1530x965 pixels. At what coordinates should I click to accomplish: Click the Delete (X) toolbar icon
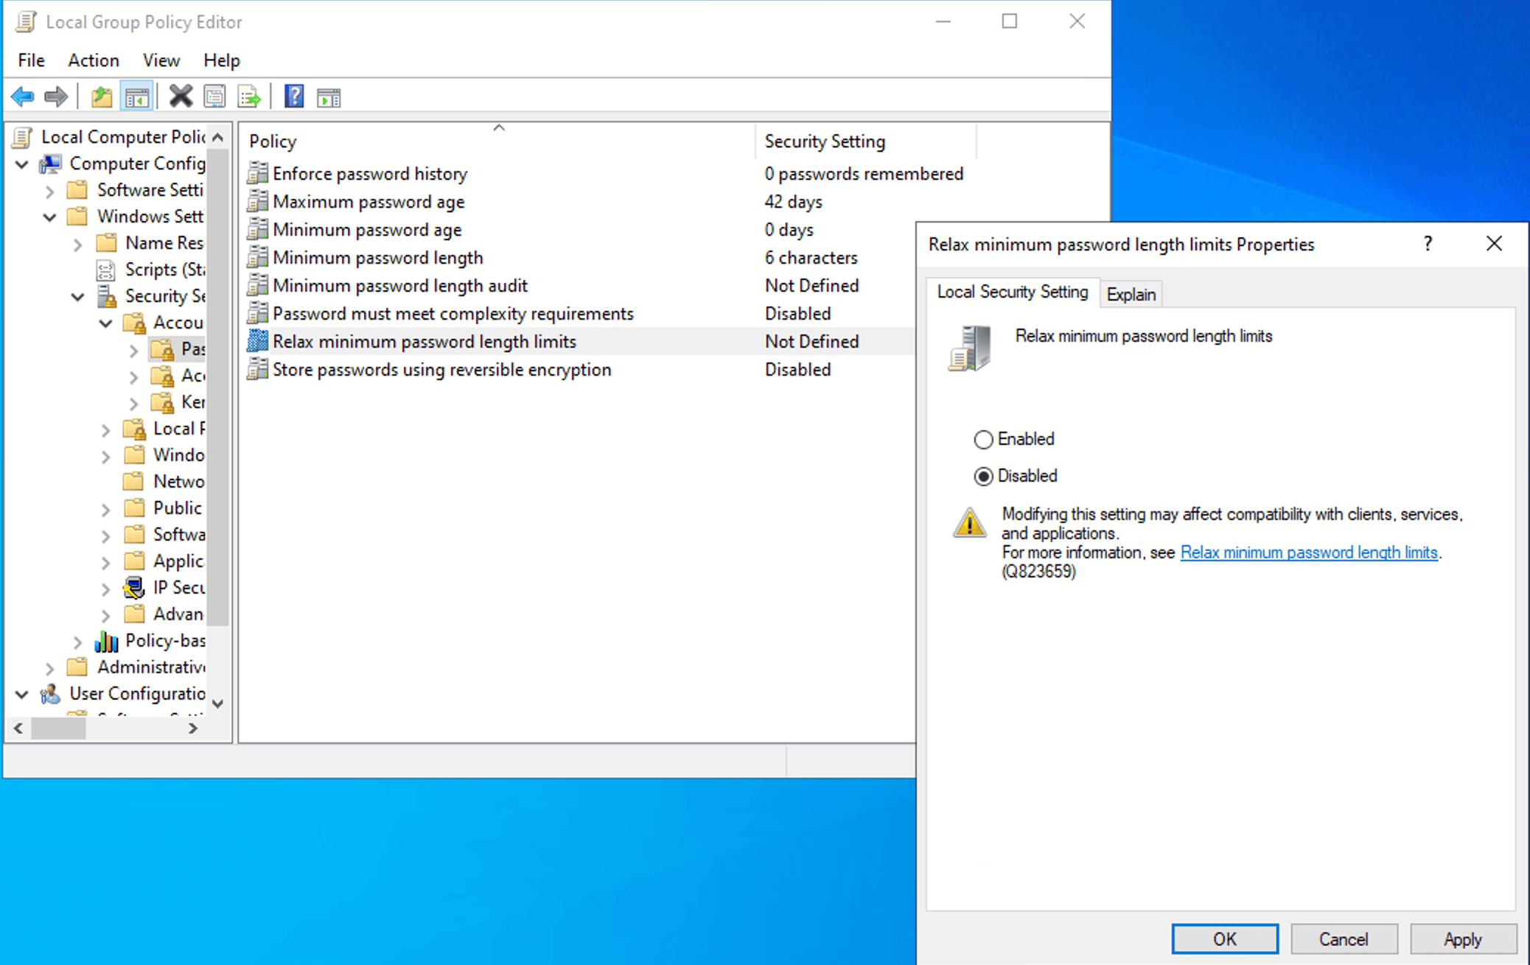coord(181,96)
